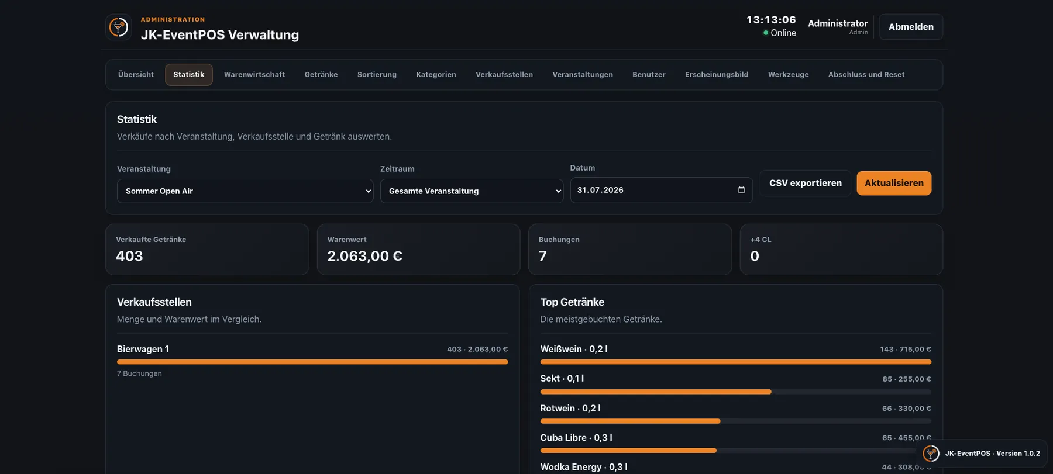The height and width of the screenshot is (474, 1053).
Task: Click the orange Aktualisieren button
Action: click(894, 184)
